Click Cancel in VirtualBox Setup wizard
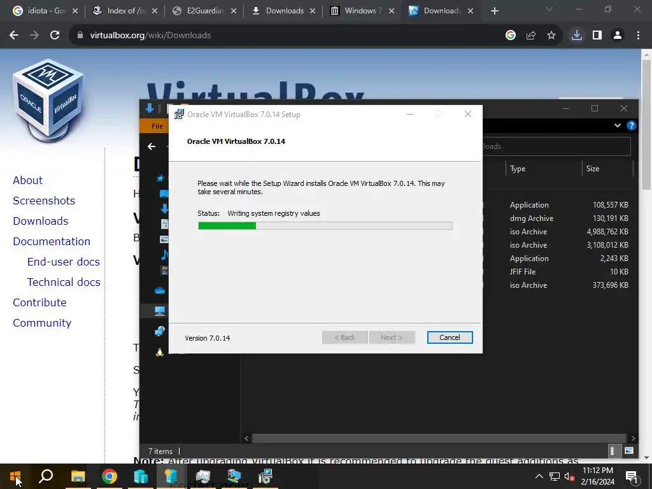652x489 pixels. click(450, 337)
